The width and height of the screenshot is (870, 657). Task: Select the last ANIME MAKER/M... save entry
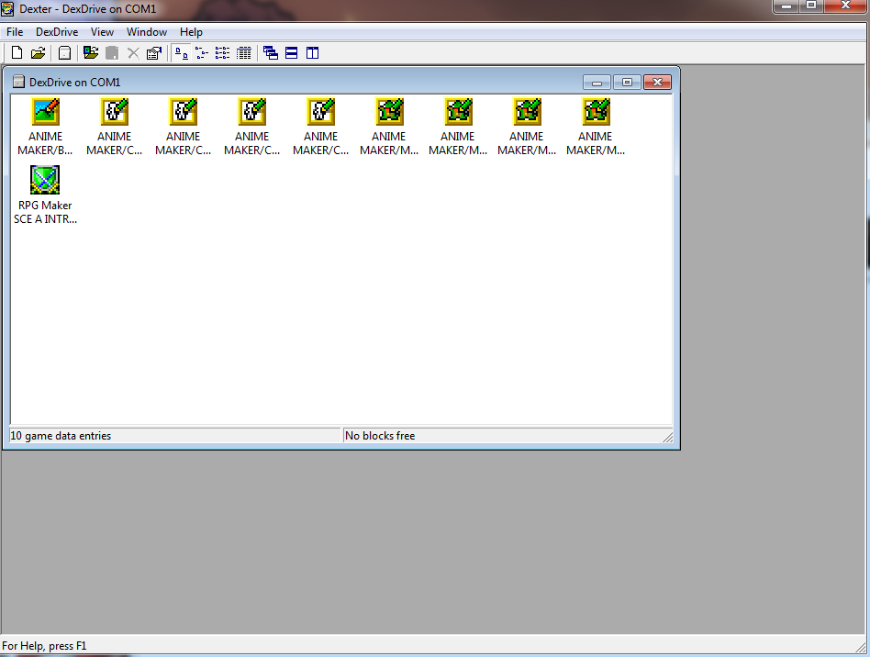(596, 127)
